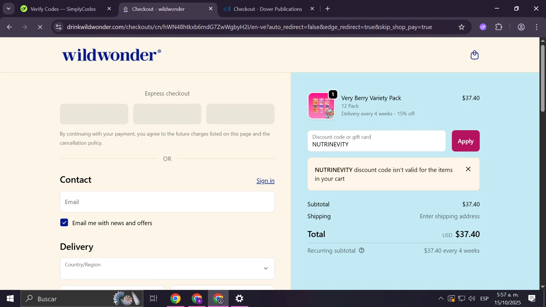
Task: Uncheck Email me with news and offers
Action: pyautogui.click(x=64, y=223)
